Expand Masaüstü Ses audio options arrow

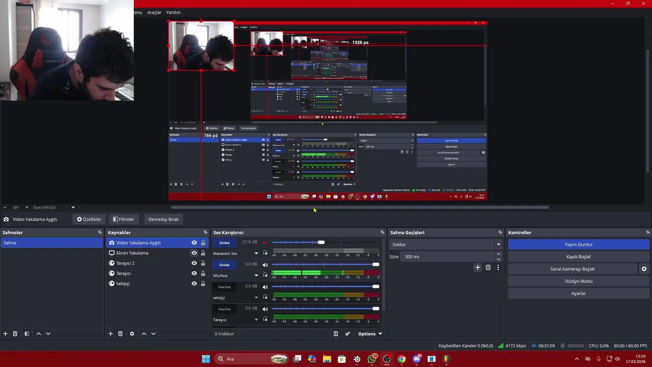pos(256,253)
